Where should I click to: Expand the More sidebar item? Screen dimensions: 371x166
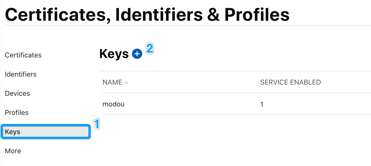13,151
